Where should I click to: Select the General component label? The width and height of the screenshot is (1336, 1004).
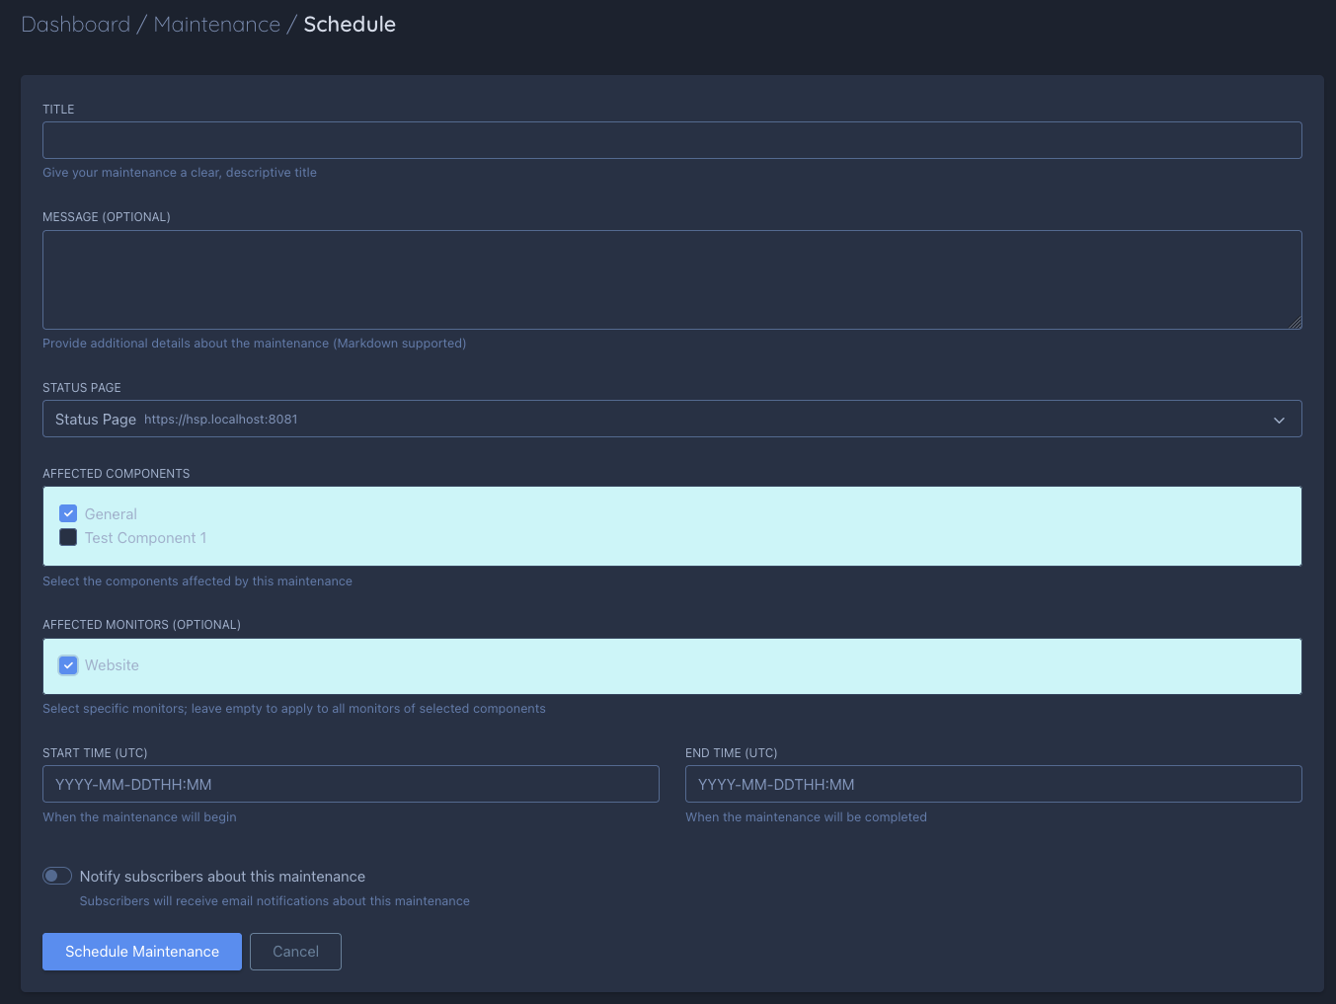click(111, 513)
